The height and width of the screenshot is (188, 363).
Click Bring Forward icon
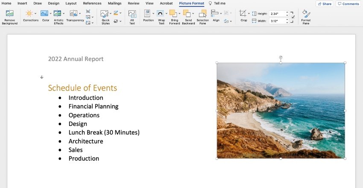173,13
